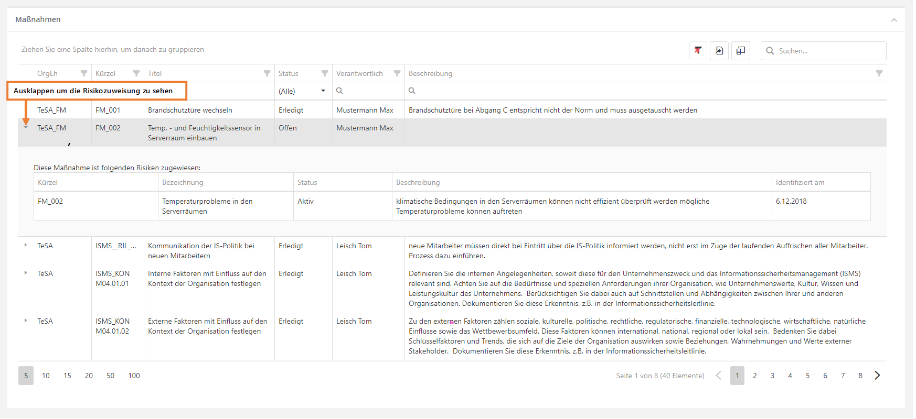
Task: Open the column chooser icon
Action: 740,51
